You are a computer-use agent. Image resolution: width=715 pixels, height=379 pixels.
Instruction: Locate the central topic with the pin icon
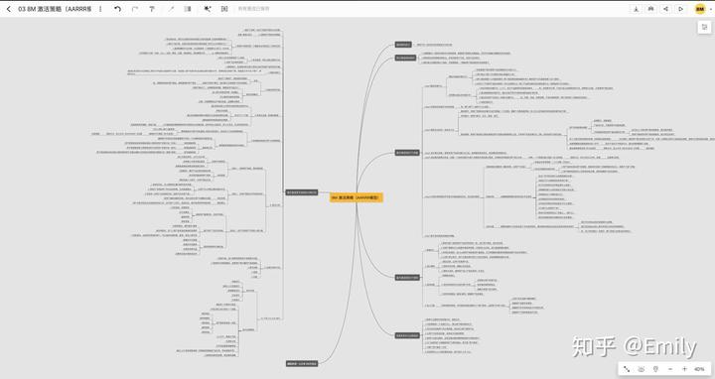(655, 369)
